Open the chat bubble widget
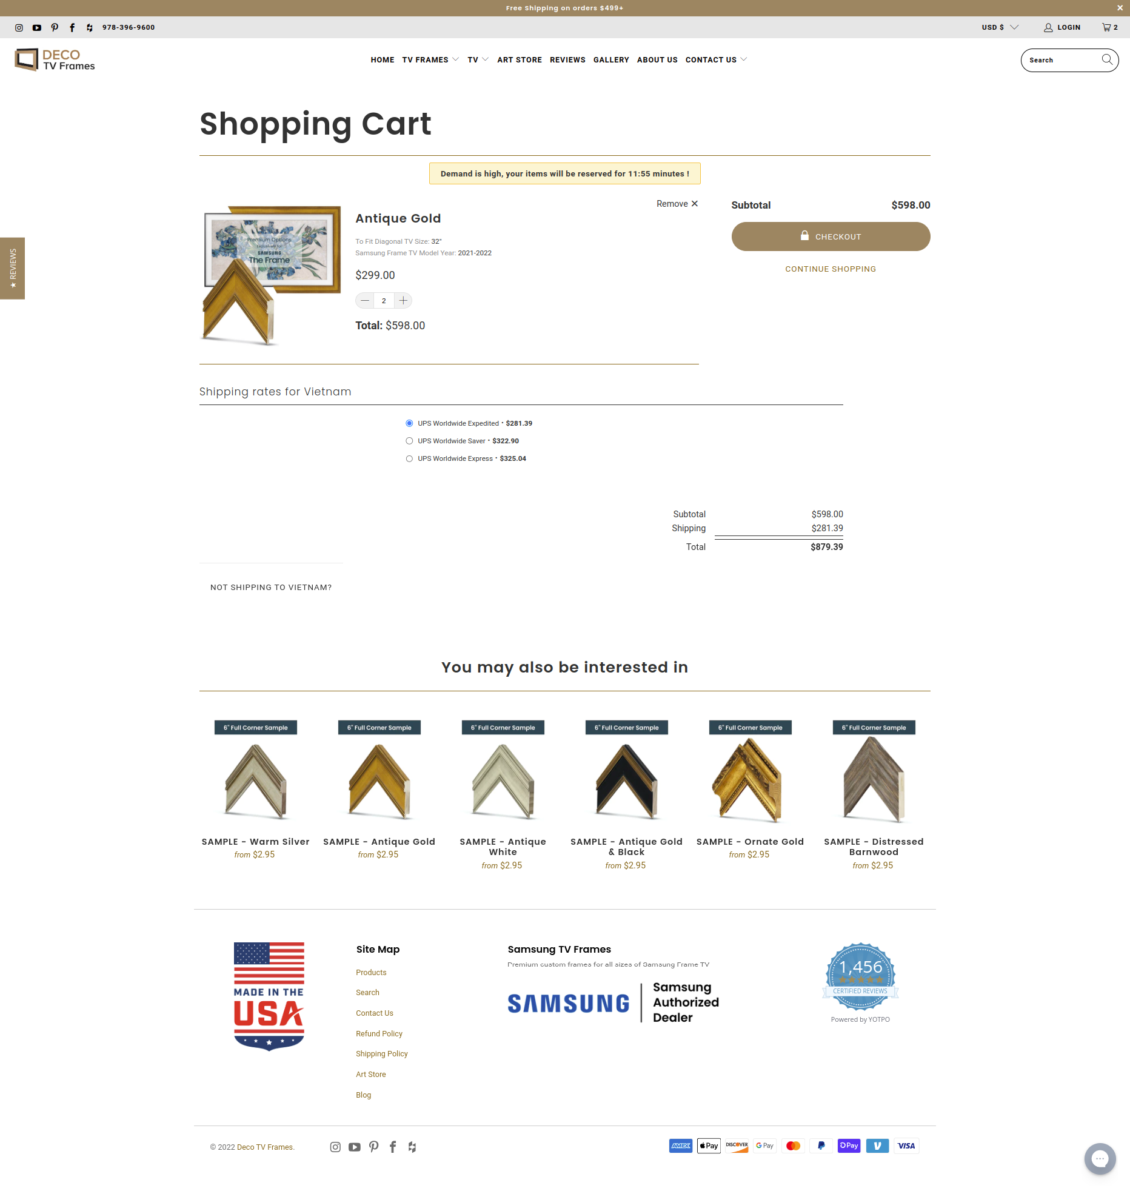The width and height of the screenshot is (1130, 1191). (x=1100, y=1158)
